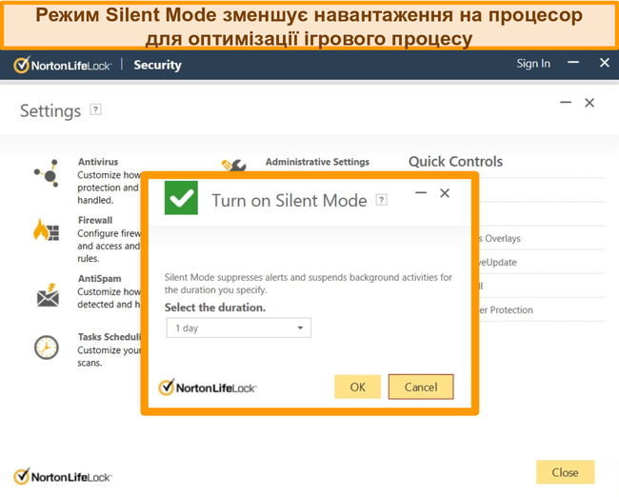Confirm Silent Mode with OK button
This screenshot has height=497, width=619.
(358, 387)
